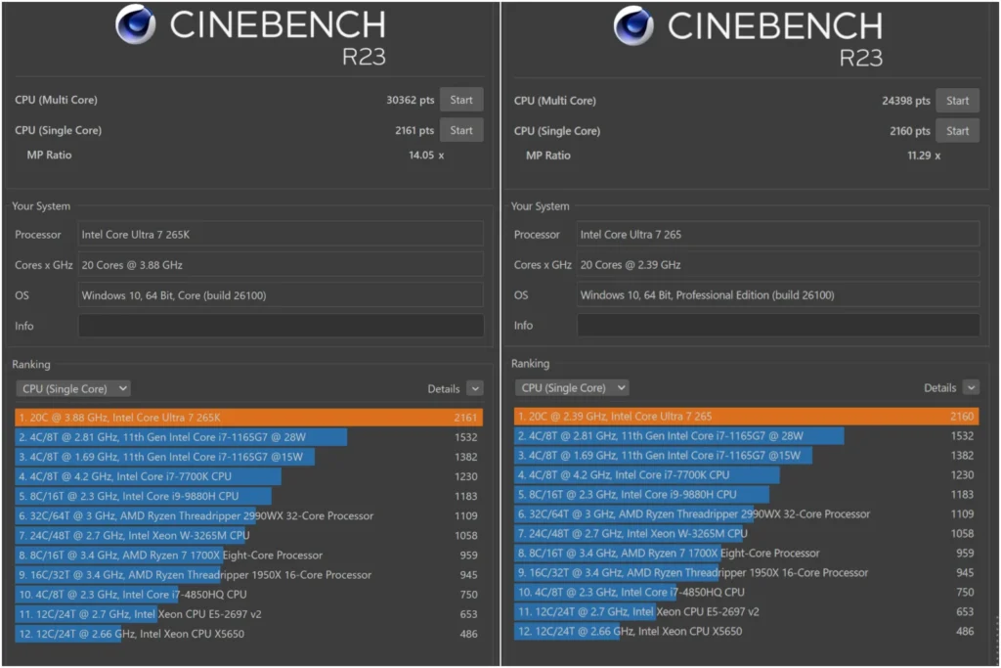Select i7-1165G7 @15W row in left ranking

click(x=249, y=458)
